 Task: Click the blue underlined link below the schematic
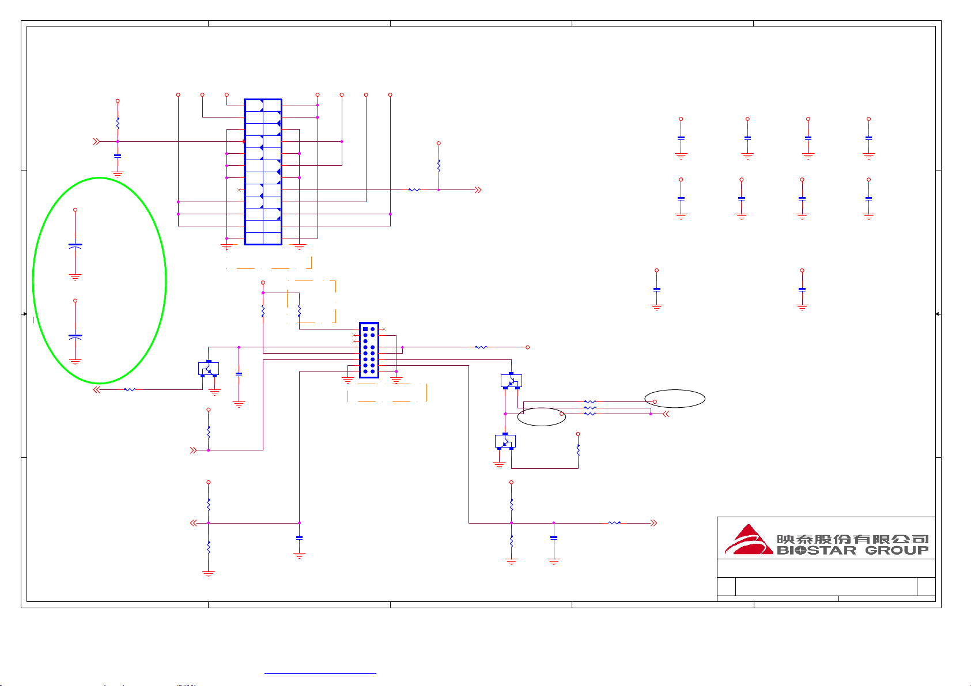320,673
